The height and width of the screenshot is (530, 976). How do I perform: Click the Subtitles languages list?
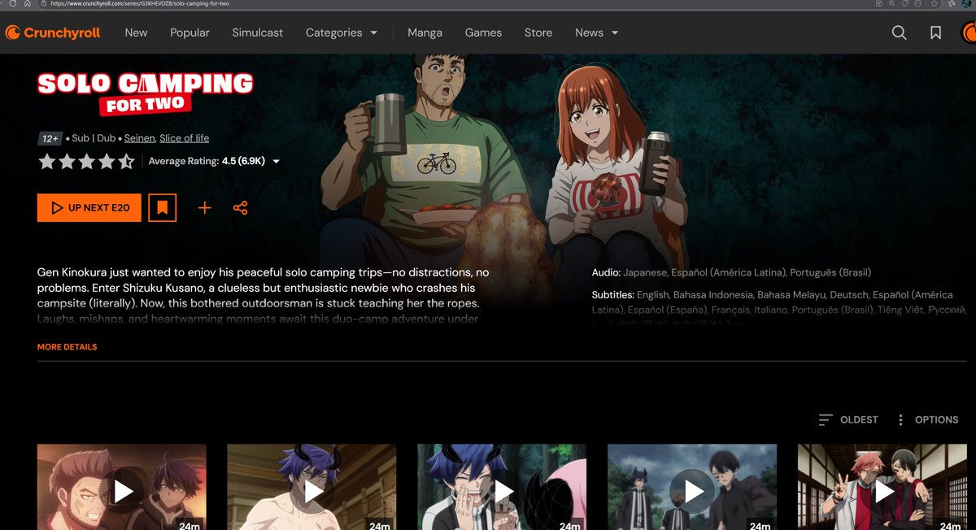[778, 310]
